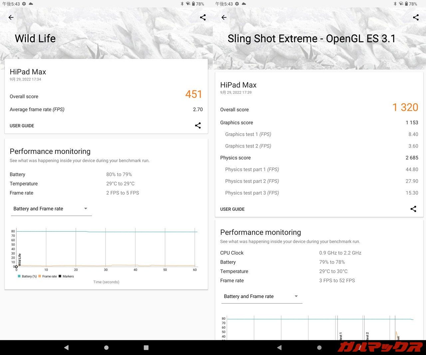Viewport: 426px width, 355px height.
Task: Open settings gear in left status bar
Action: [24, 4]
